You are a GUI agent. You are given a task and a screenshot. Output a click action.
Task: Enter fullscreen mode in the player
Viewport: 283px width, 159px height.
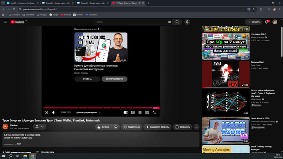click(154, 113)
